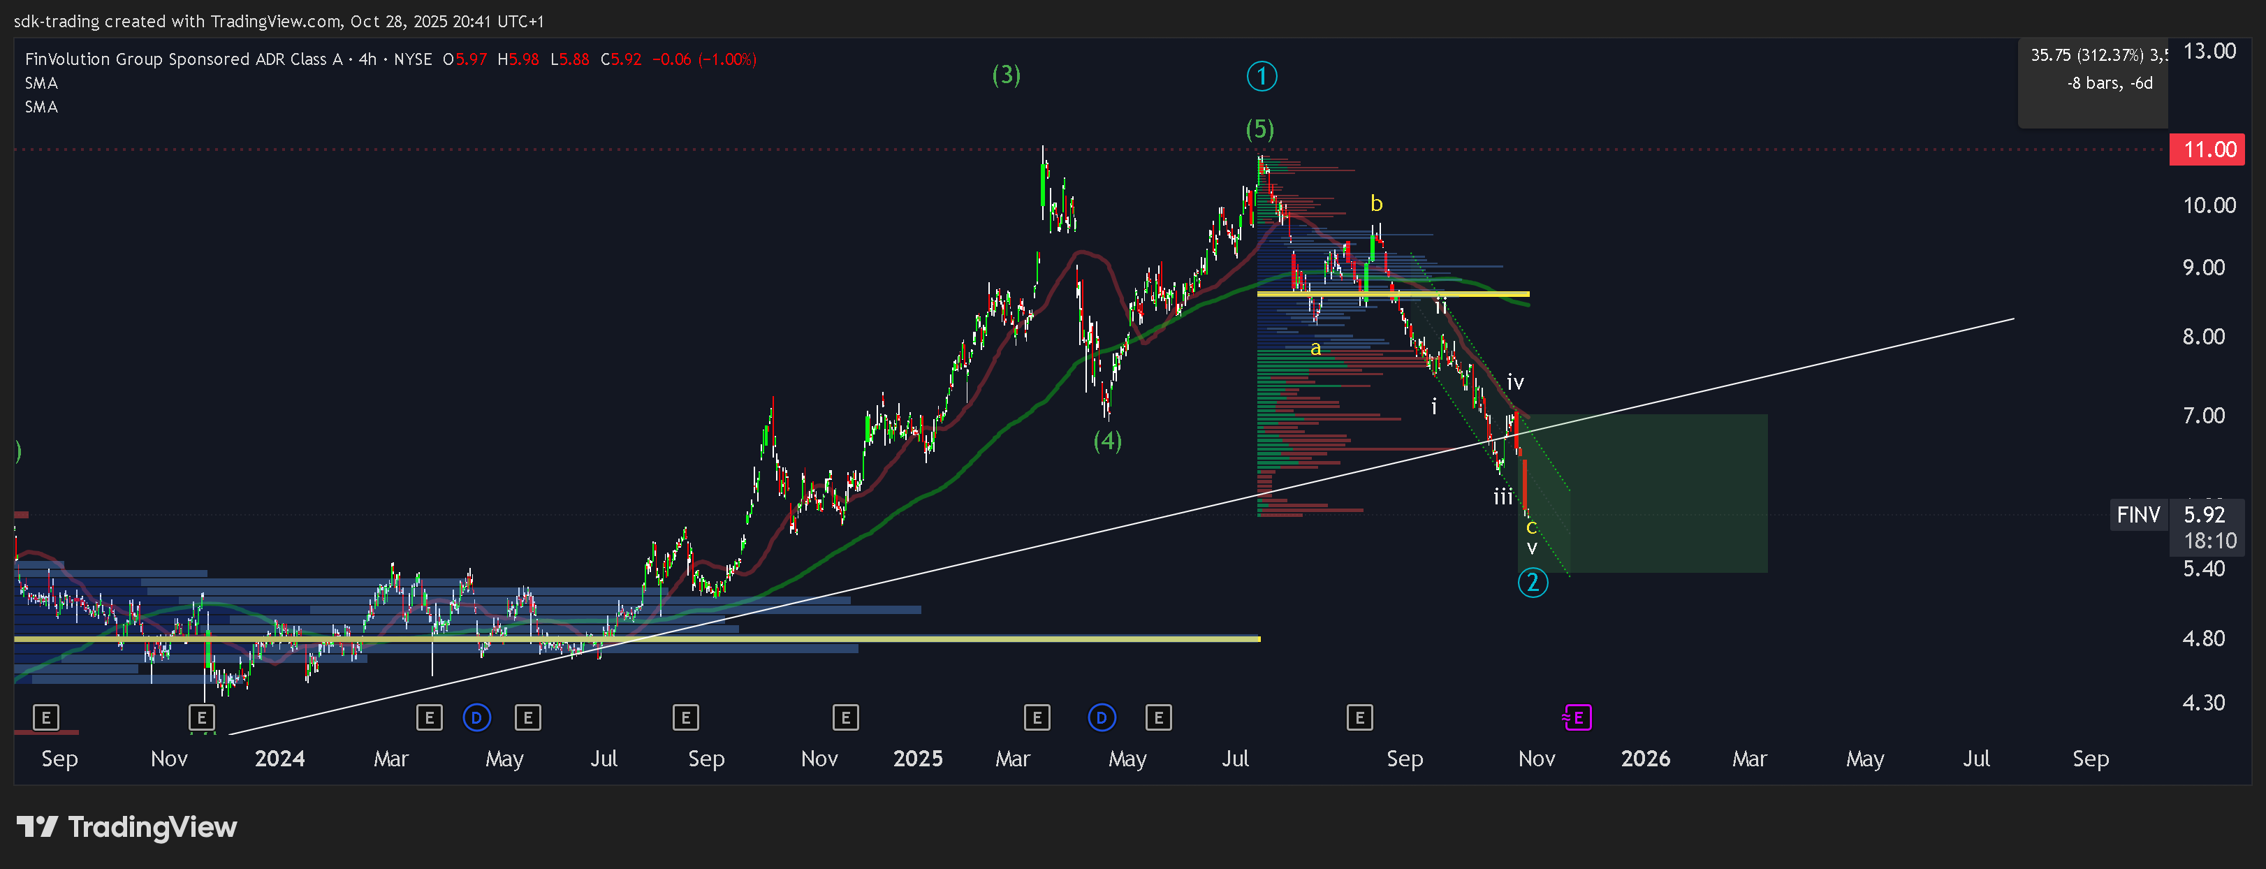Click the earnings E marker near Mar 2025

1037,717
